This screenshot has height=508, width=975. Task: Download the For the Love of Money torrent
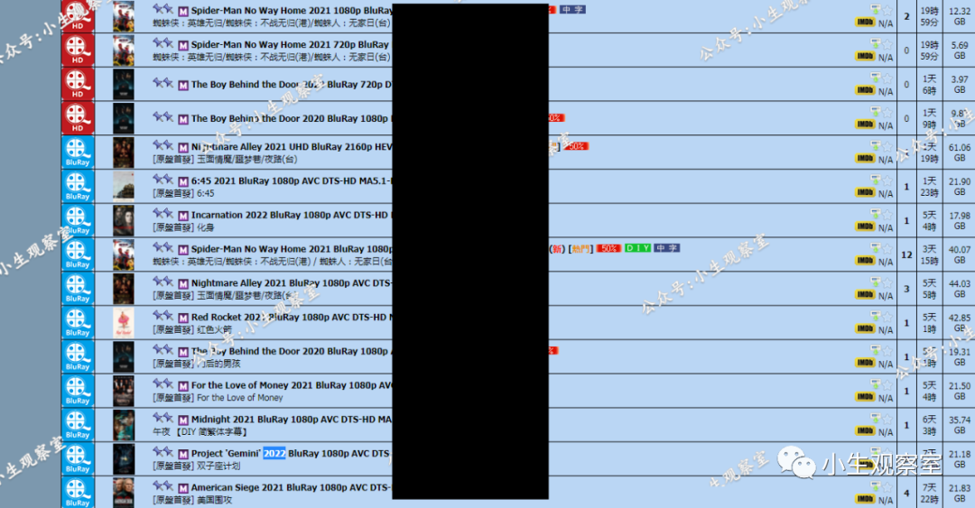pos(876,384)
